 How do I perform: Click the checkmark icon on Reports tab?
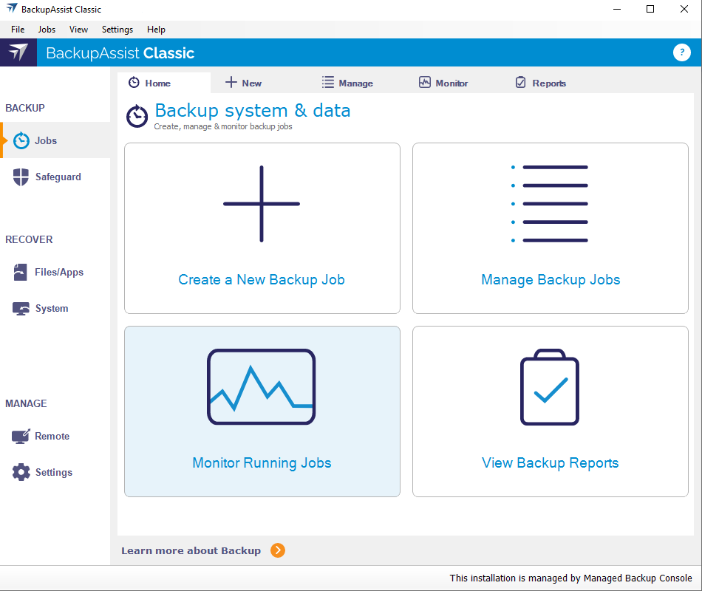521,83
